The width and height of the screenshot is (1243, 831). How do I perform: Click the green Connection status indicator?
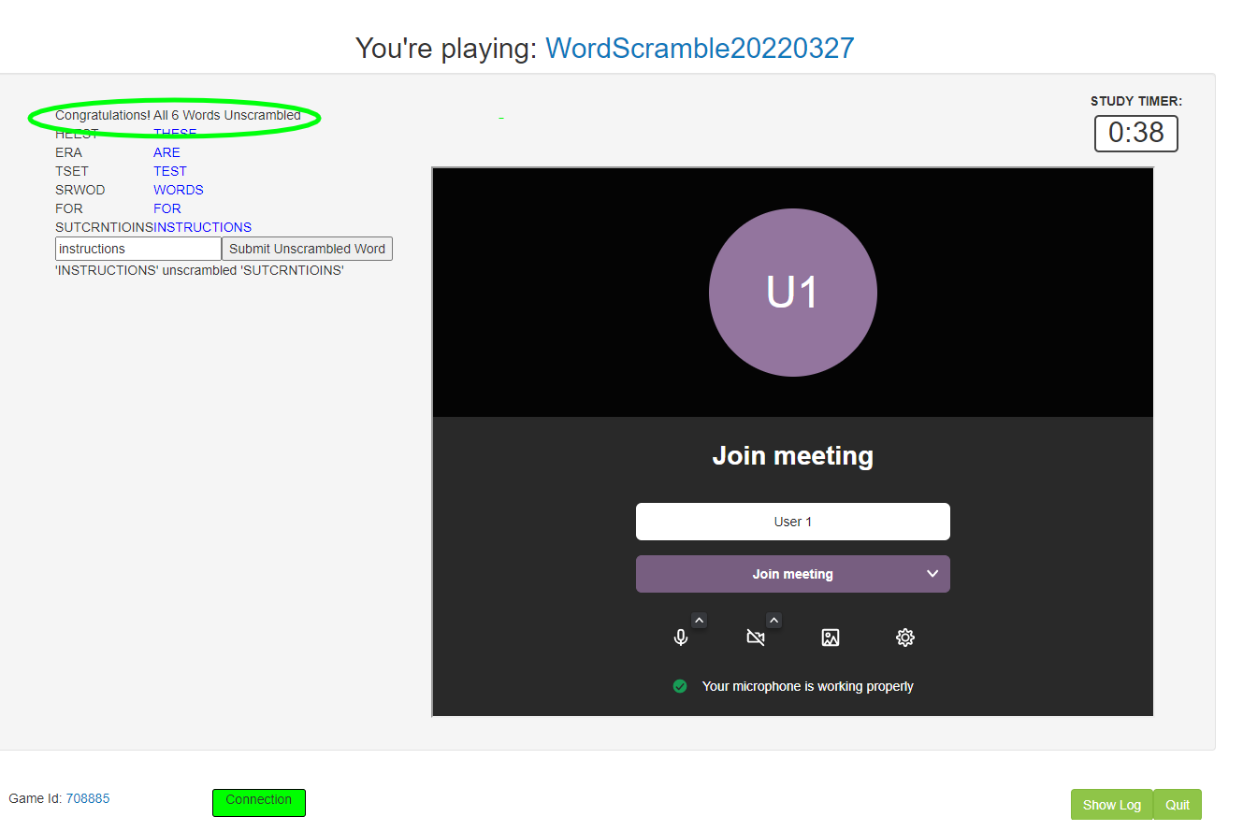pos(258,802)
